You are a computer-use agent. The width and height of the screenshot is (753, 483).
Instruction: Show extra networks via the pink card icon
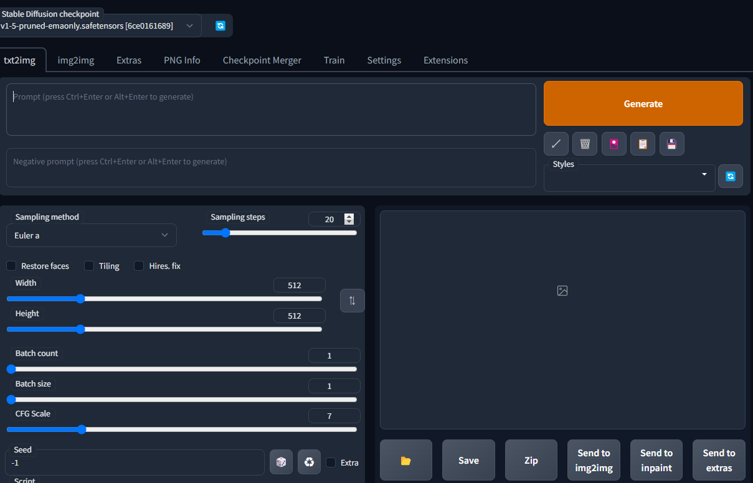click(x=613, y=144)
